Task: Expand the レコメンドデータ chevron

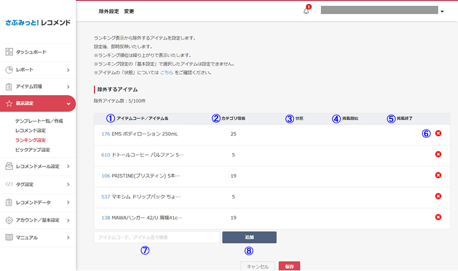Action: pyautogui.click(x=68, y=202)
